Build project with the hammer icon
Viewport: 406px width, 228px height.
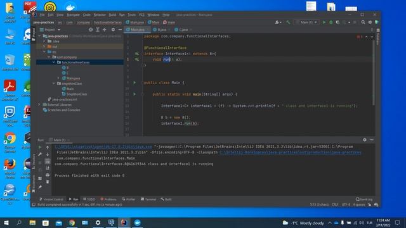(x=288, y=23)
